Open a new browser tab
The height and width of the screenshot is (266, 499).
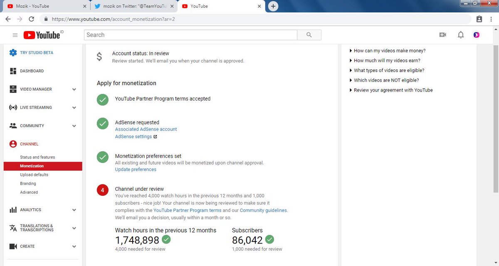coord(273,6)
